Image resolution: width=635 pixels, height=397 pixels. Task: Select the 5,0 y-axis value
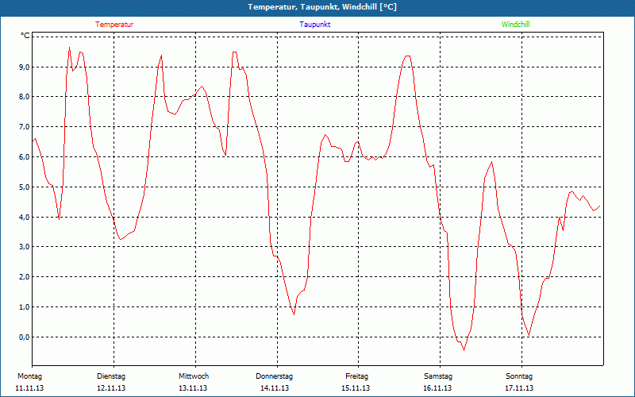[x=25, y=187]
